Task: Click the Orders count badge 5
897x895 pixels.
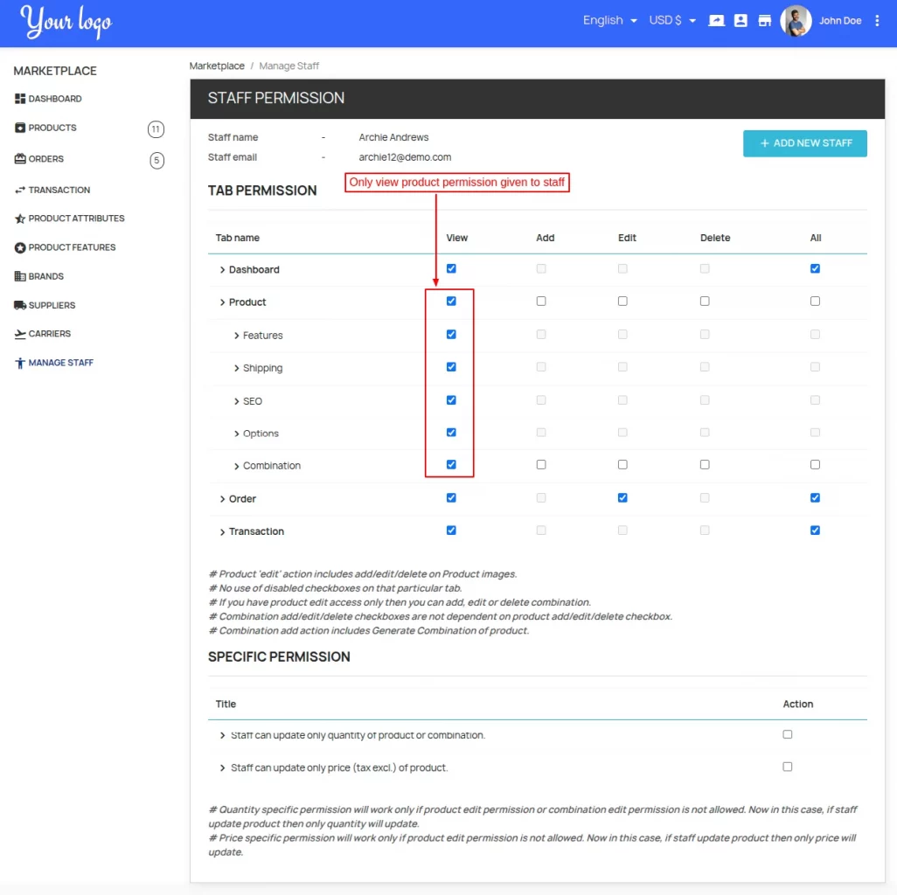Action: (x=156, y=160)
